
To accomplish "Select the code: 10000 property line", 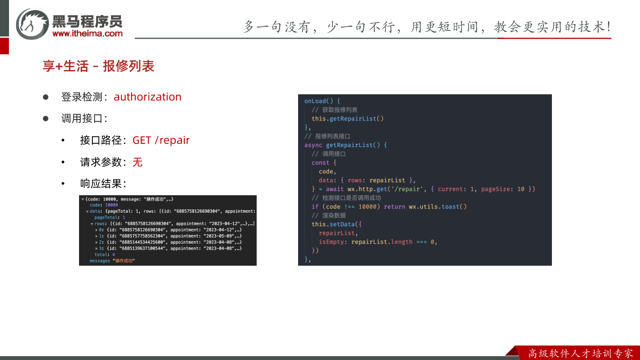I will pos(104,205).
